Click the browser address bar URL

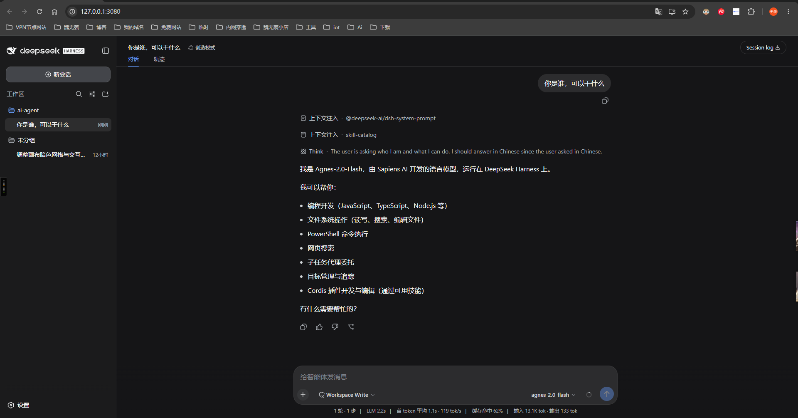(x=101, y=12)
